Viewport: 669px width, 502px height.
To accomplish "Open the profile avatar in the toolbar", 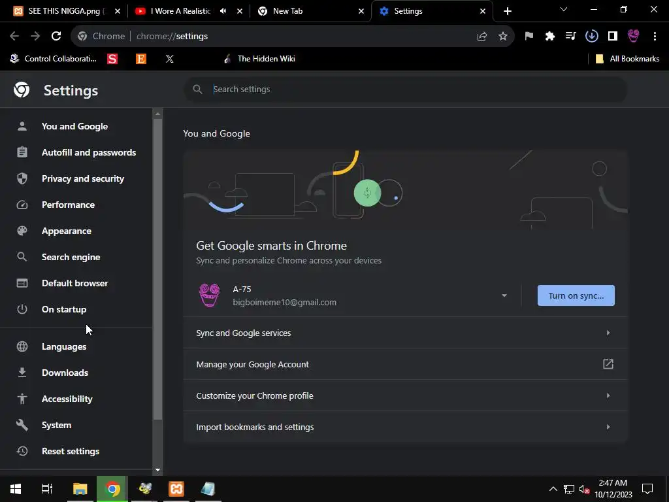I will pos(634,37).
